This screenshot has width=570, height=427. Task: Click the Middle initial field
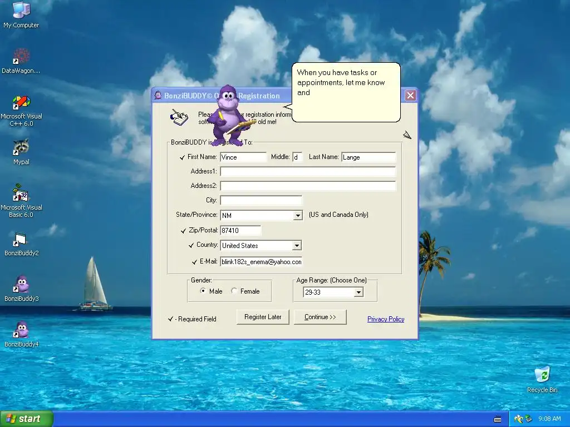pyautogui.click(x=297, y=157)
